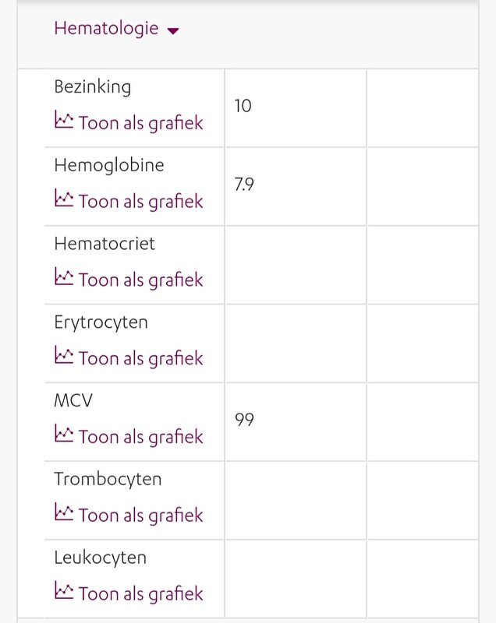Click the Hemoglobine row label
The height and width of the screenshot is (623, 496).
109,166
